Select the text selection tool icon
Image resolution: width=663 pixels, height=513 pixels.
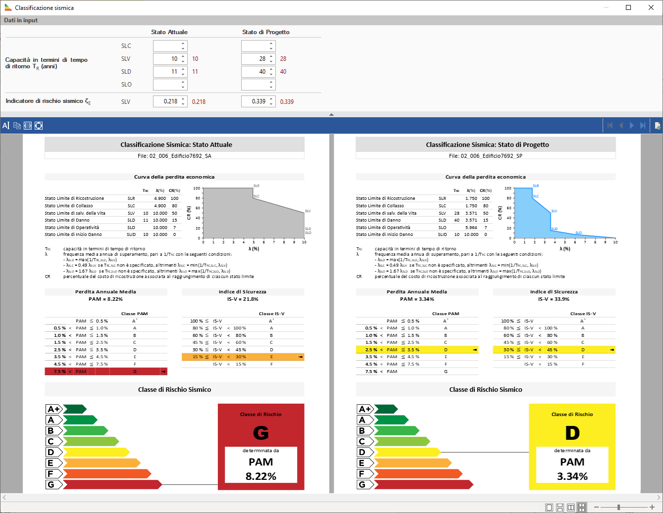pos(6,126)
